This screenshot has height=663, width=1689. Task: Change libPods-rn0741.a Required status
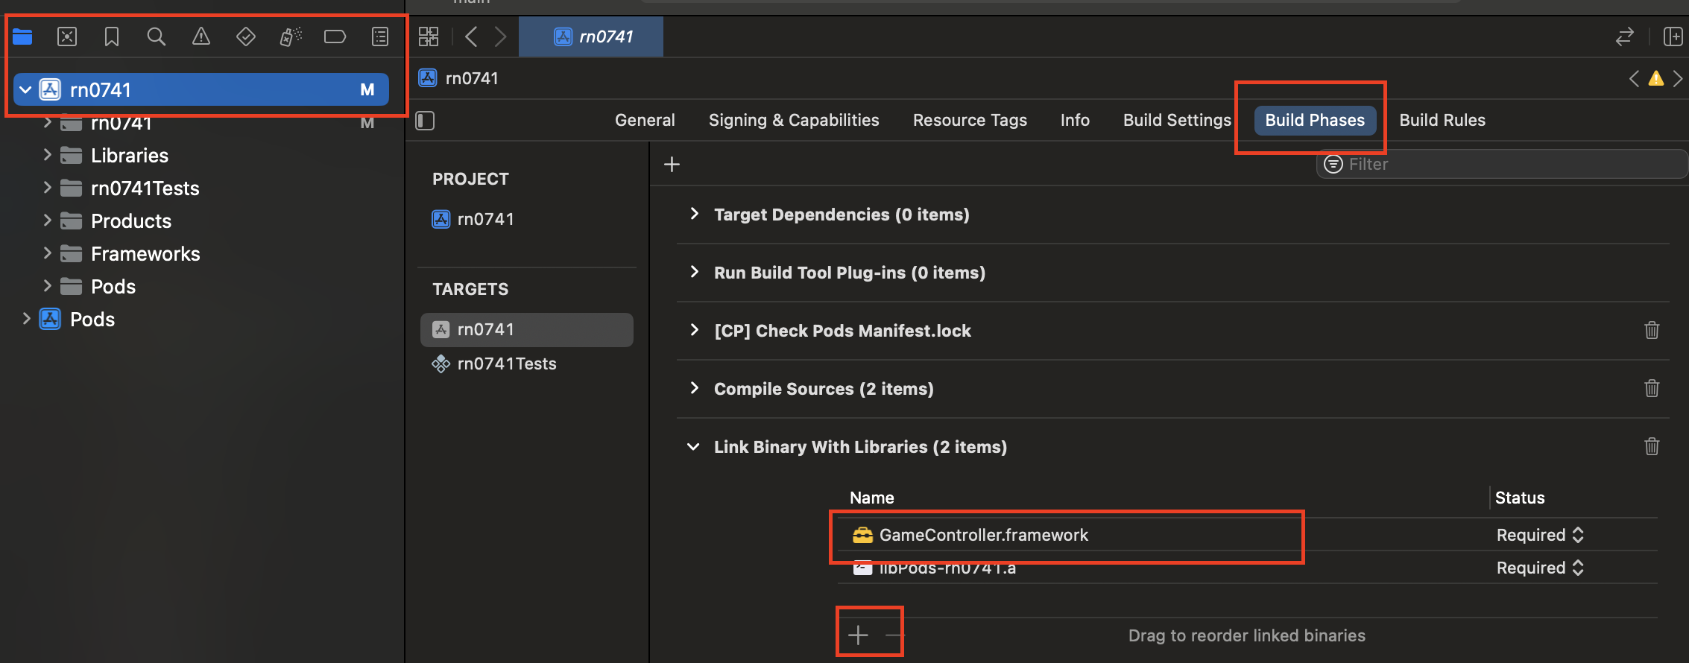(x=1540, y=568)
